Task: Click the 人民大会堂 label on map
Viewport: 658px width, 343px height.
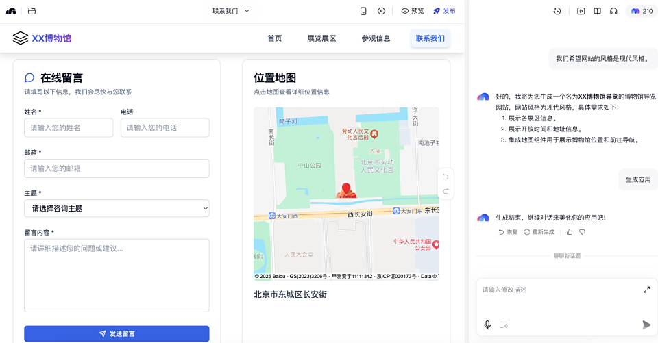Action: point(299,255)
